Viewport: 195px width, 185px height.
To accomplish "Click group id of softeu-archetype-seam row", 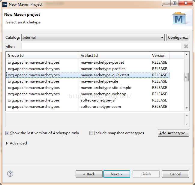I will 34,107.
